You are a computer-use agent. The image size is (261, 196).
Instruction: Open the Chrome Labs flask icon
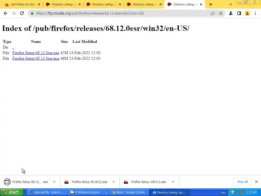coord(231,13)
